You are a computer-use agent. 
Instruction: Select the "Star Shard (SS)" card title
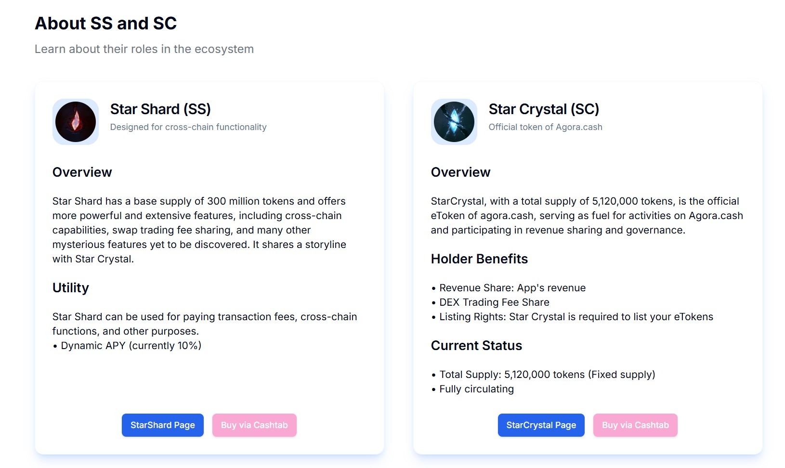coord(160,109)
